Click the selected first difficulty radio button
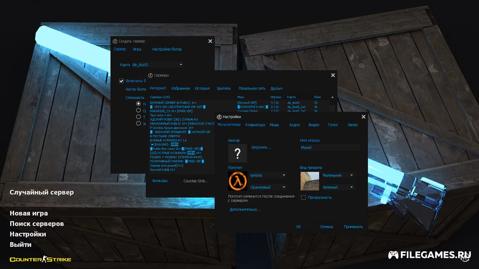The height and width of the screenshot is (269, 479). coord(138,104)
